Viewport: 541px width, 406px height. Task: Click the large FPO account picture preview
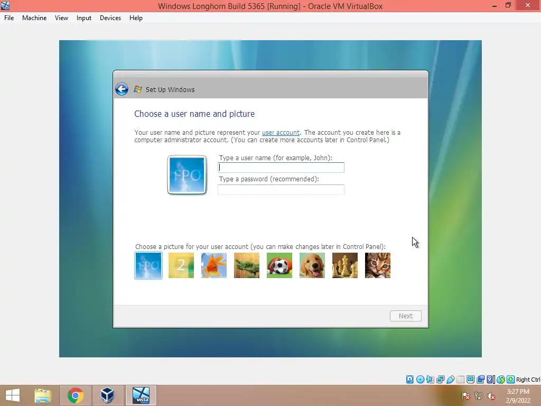(186, 175)
